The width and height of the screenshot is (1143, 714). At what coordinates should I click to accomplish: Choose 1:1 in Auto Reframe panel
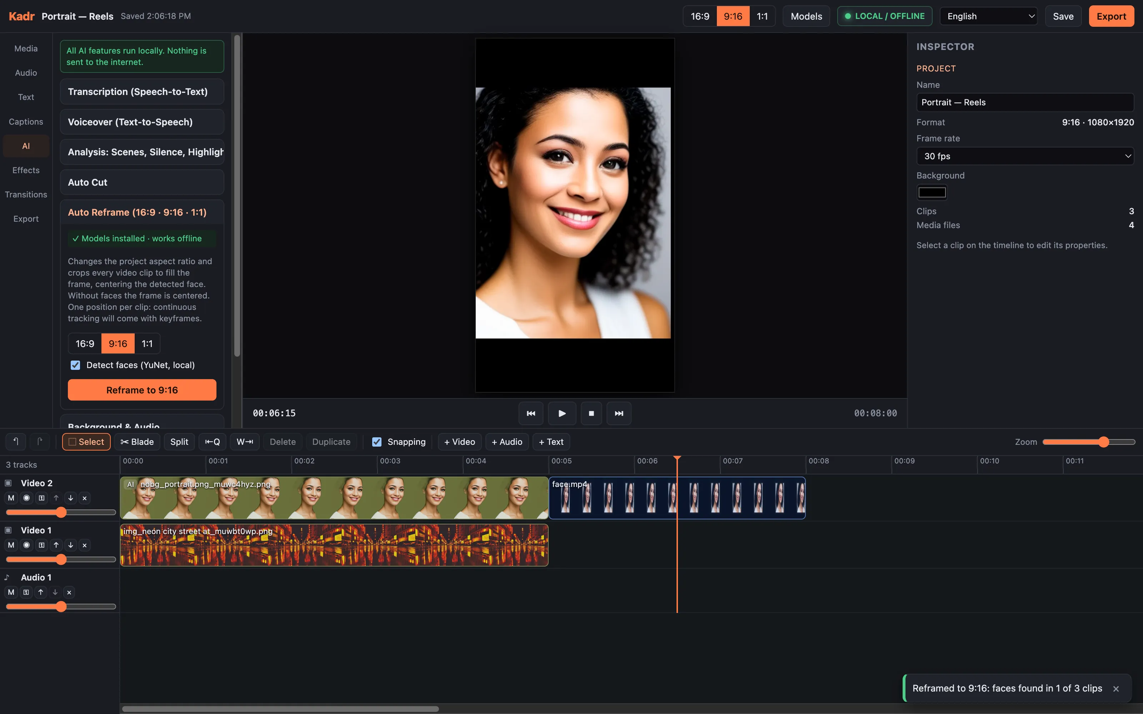[147, 344]
